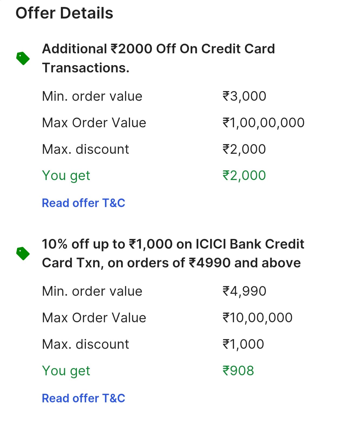Click the green tag icon beside ₹2000 credit card offer
Viewport: 342px width, 430px height.
click(23, 58)
